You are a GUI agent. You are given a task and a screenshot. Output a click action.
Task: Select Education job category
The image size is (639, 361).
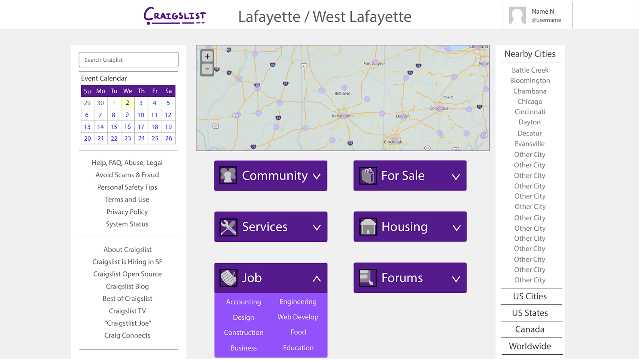click(298, 348)
